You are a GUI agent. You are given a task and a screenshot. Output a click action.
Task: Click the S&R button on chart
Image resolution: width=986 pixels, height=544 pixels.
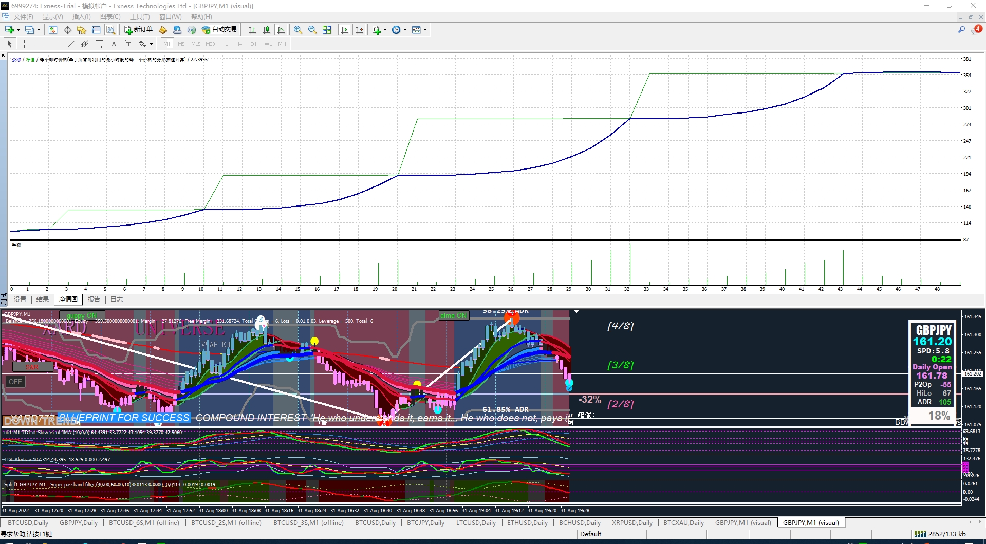coord(32,367)
